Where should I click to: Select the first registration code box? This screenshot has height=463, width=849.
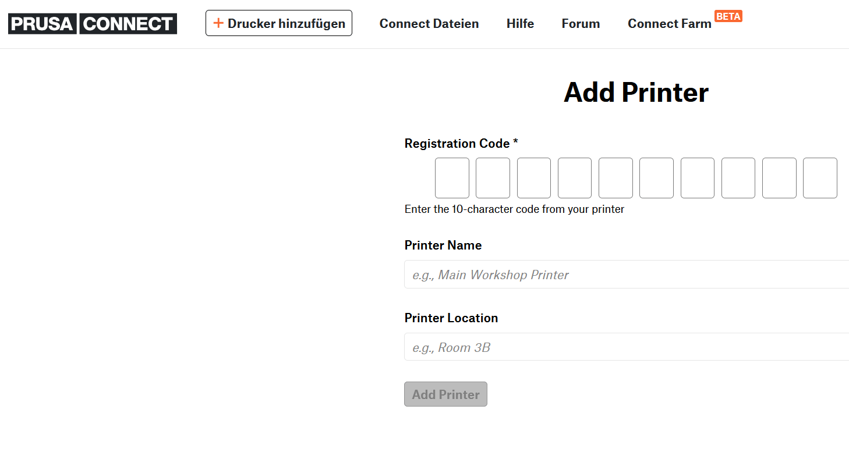click(452, 178)
